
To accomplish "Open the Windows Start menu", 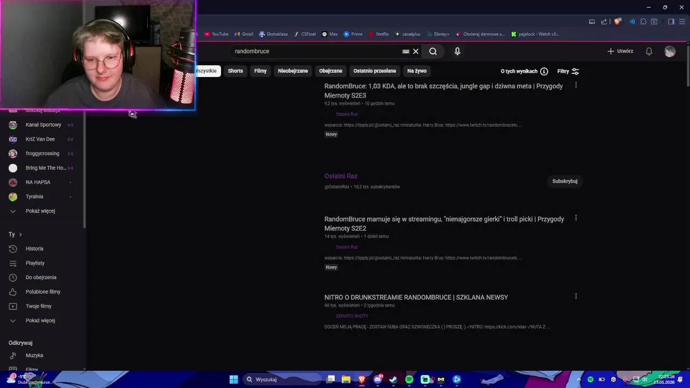I will [x=233, y=379].
